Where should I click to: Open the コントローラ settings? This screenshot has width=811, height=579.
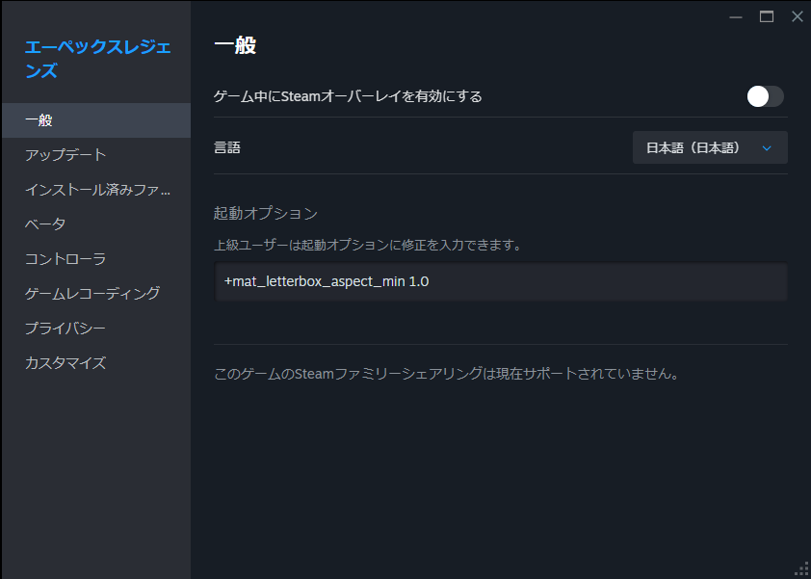(65, 259)
